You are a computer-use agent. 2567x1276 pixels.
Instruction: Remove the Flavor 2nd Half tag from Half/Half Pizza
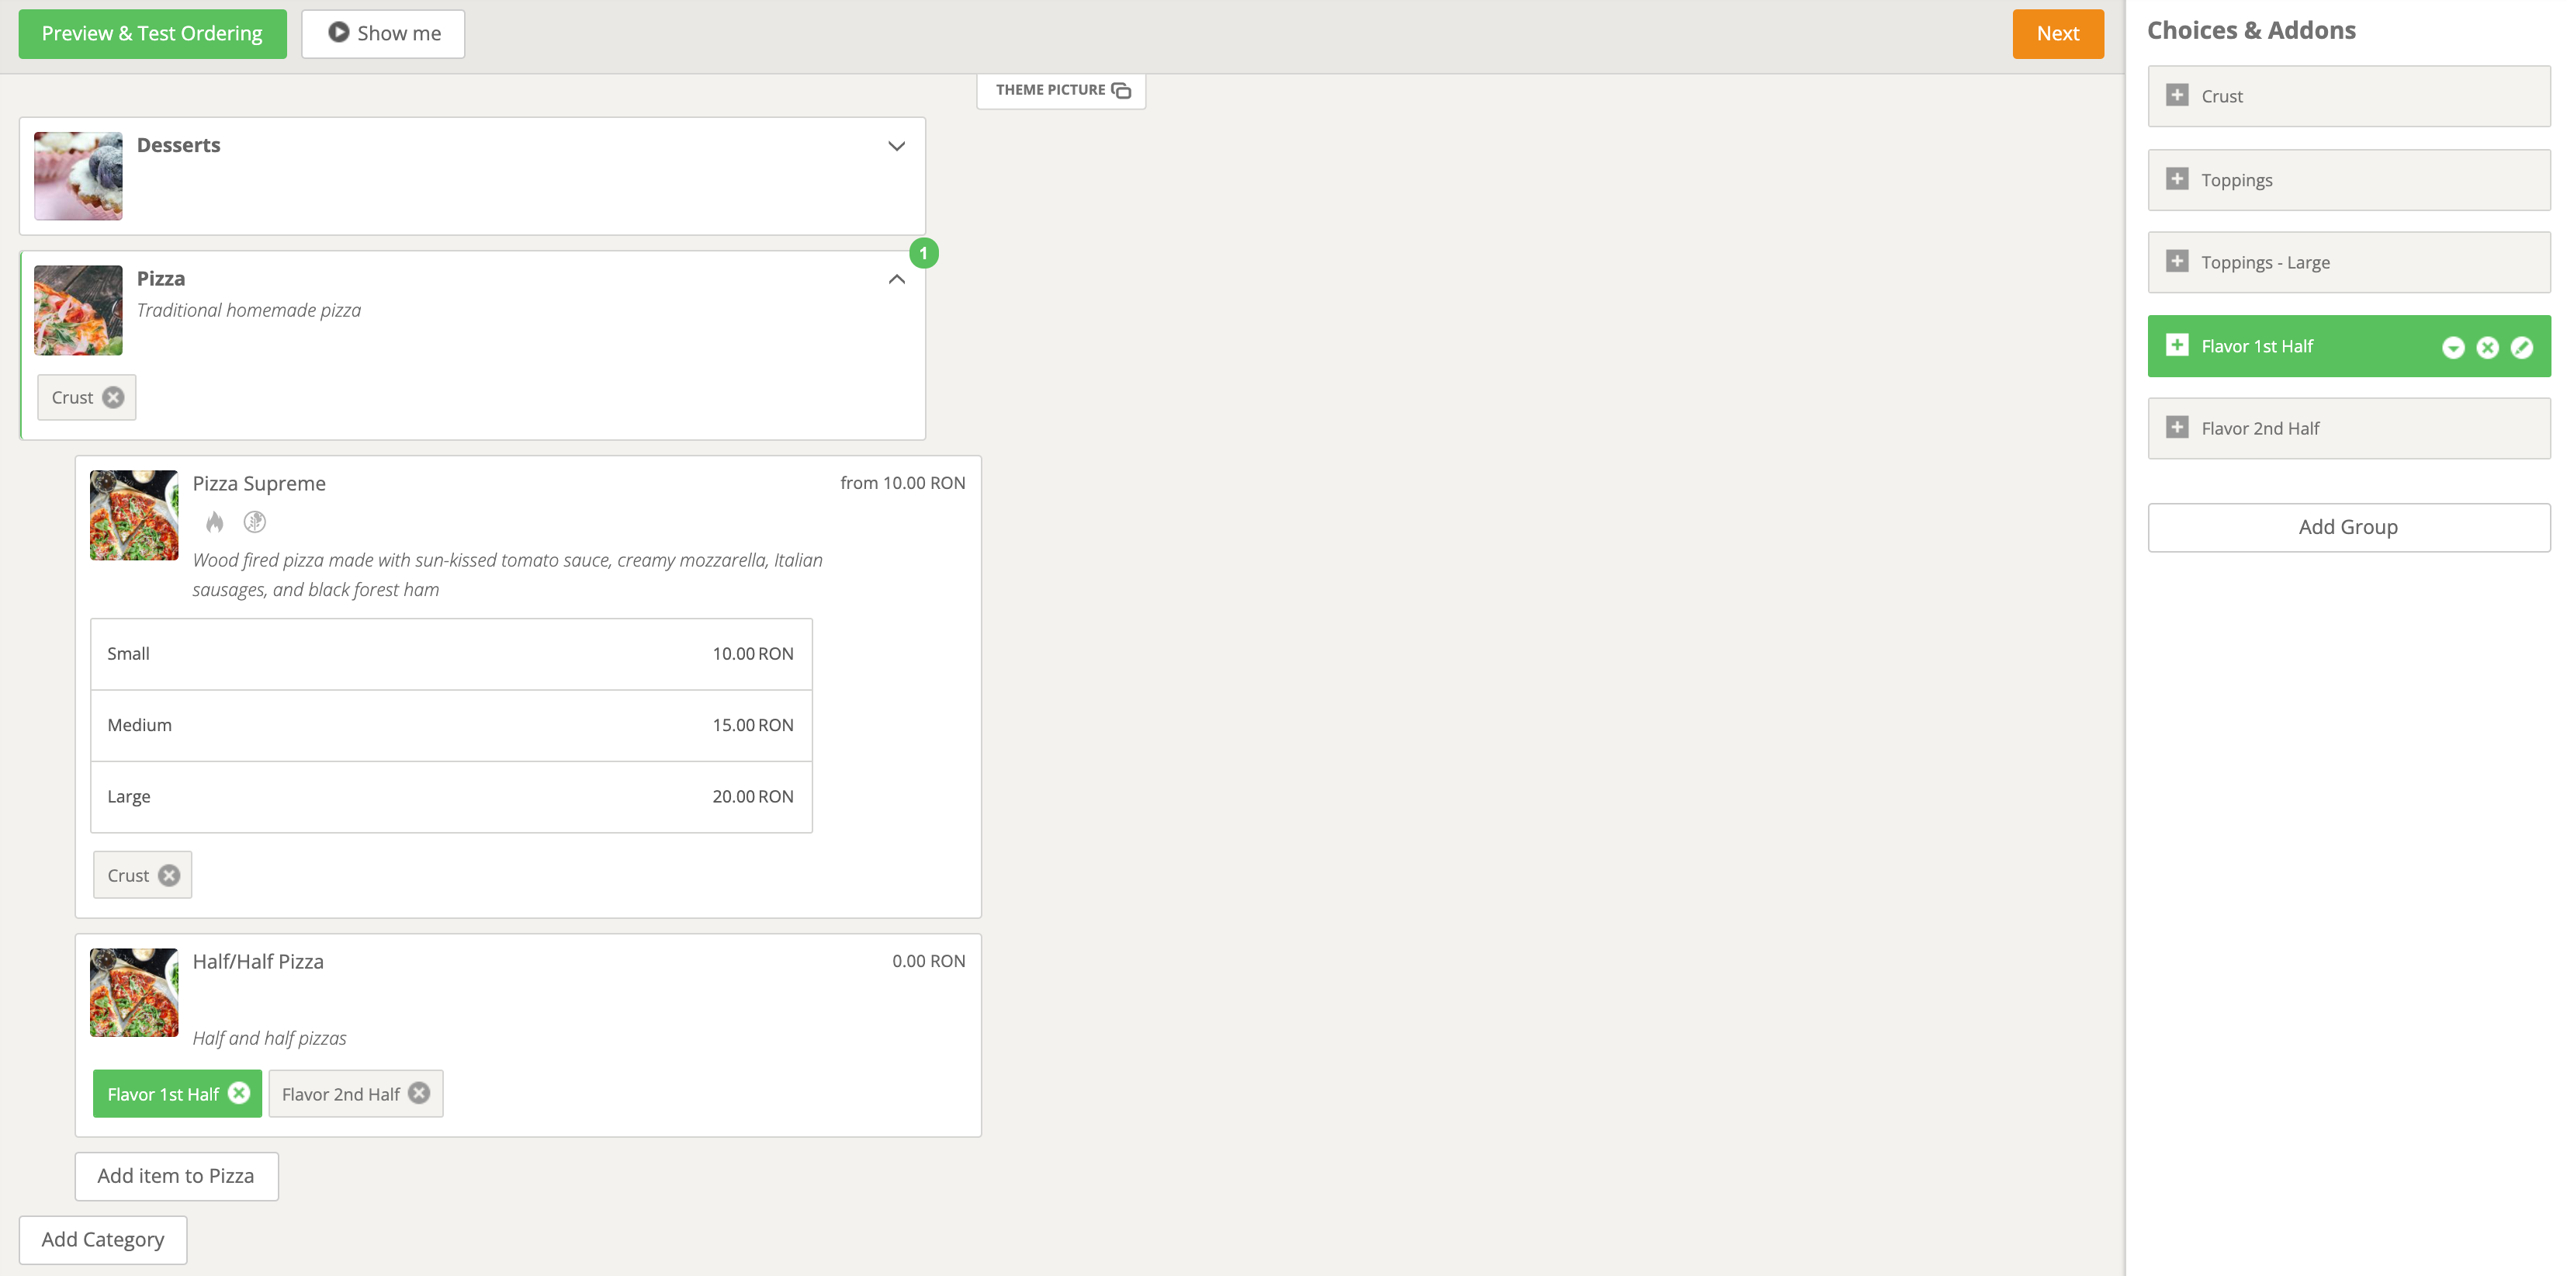pyautogui.click(x=420, y=1094)
